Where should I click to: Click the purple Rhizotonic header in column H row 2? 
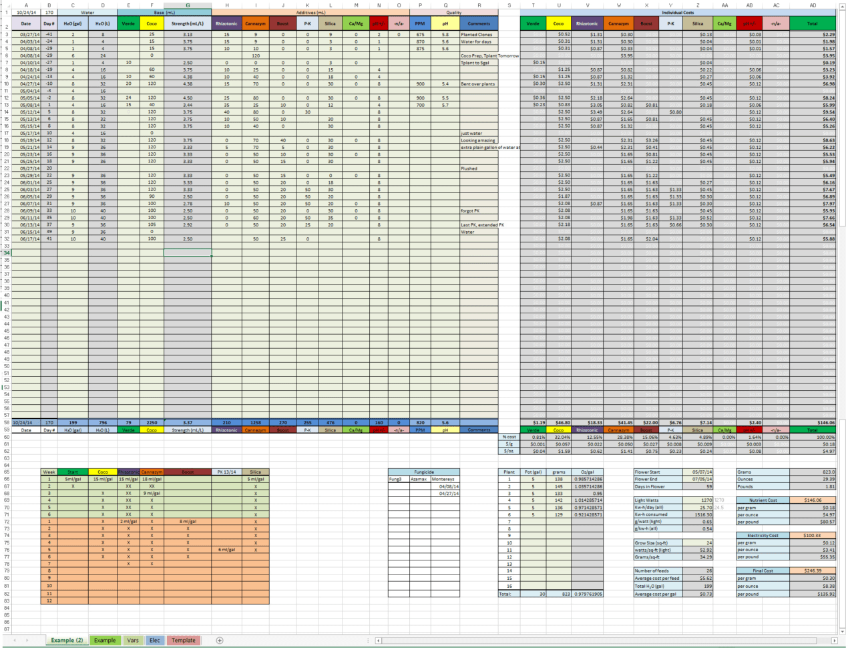[226, 23]
